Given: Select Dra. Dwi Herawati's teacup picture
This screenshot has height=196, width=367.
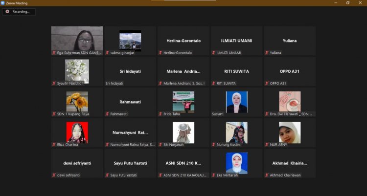Looking at the screenshot, I should 290,102.
